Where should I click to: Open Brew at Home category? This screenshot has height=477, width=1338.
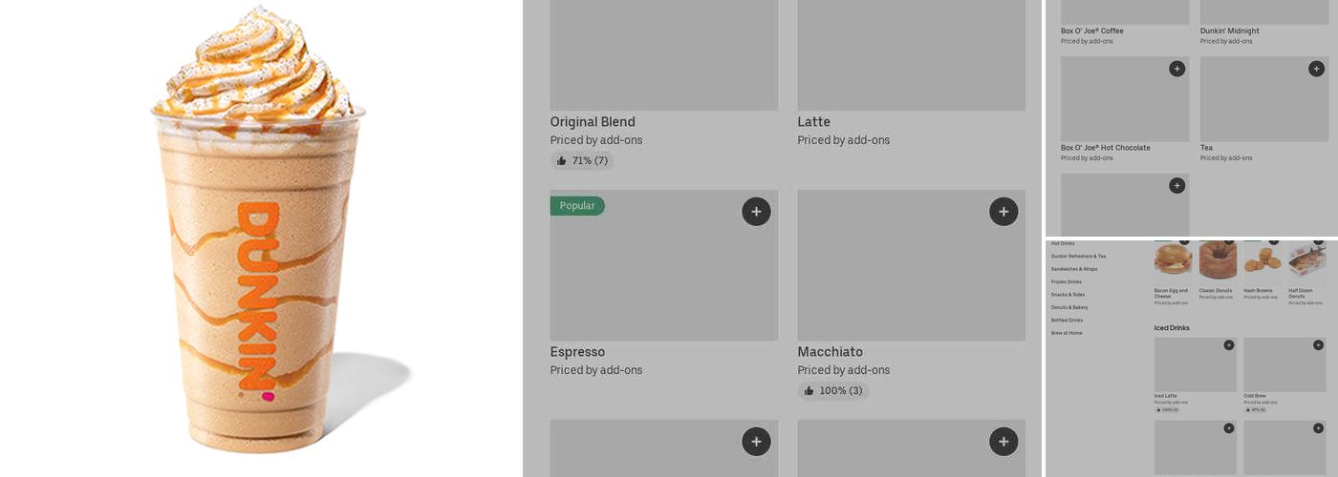tap(1067, 333)
